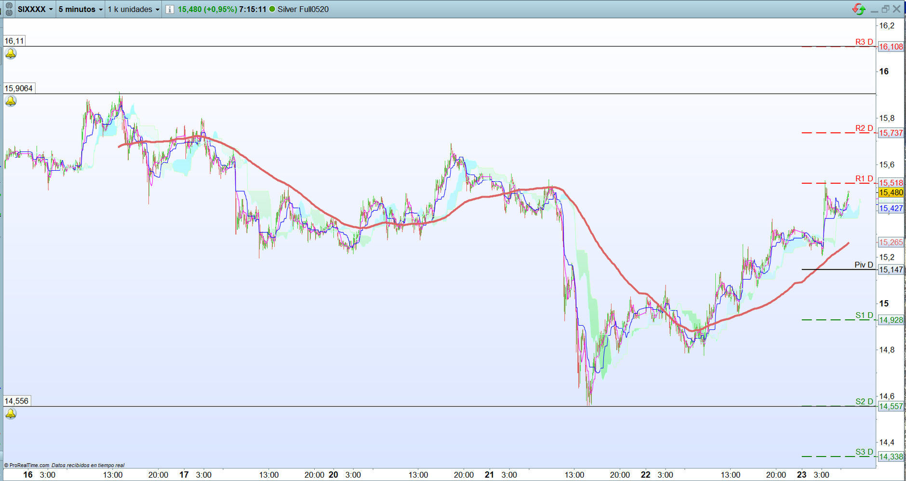
Task: Click the 15,737 price axis tag
Action: pos(891,133)
